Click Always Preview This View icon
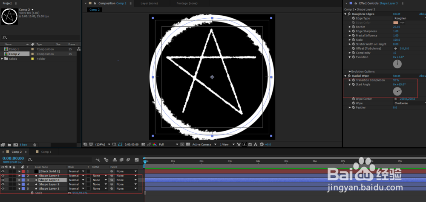The width and height of the screenshot is (426, 202). [85, 145]
